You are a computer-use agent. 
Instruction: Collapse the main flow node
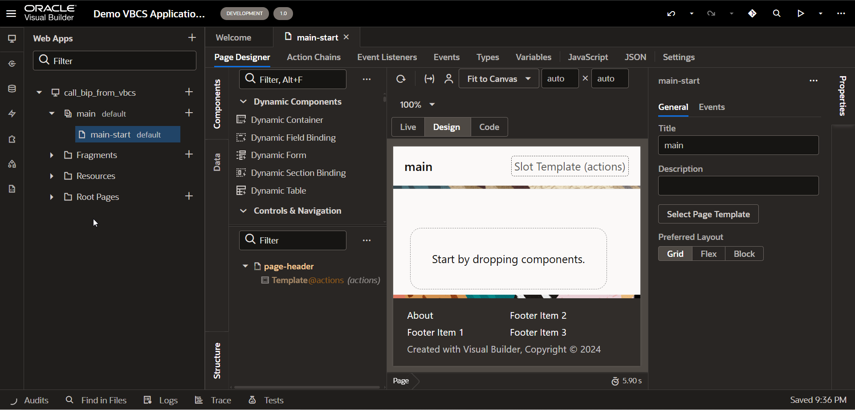point(52,114)
